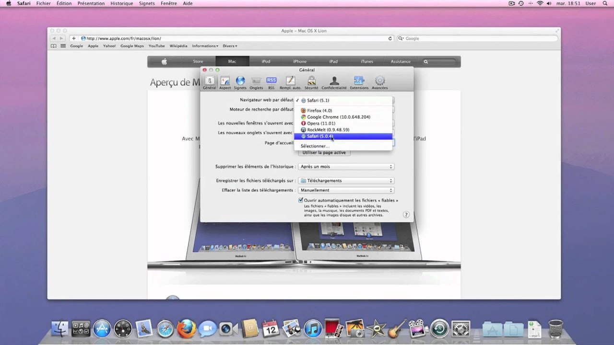This screenshot has width=614, height=345.
Task: Choose Safari (5.0.4) in the list
Action: click(343, 137)
